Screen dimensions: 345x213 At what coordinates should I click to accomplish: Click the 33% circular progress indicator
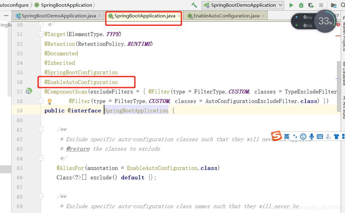(325, 21)
